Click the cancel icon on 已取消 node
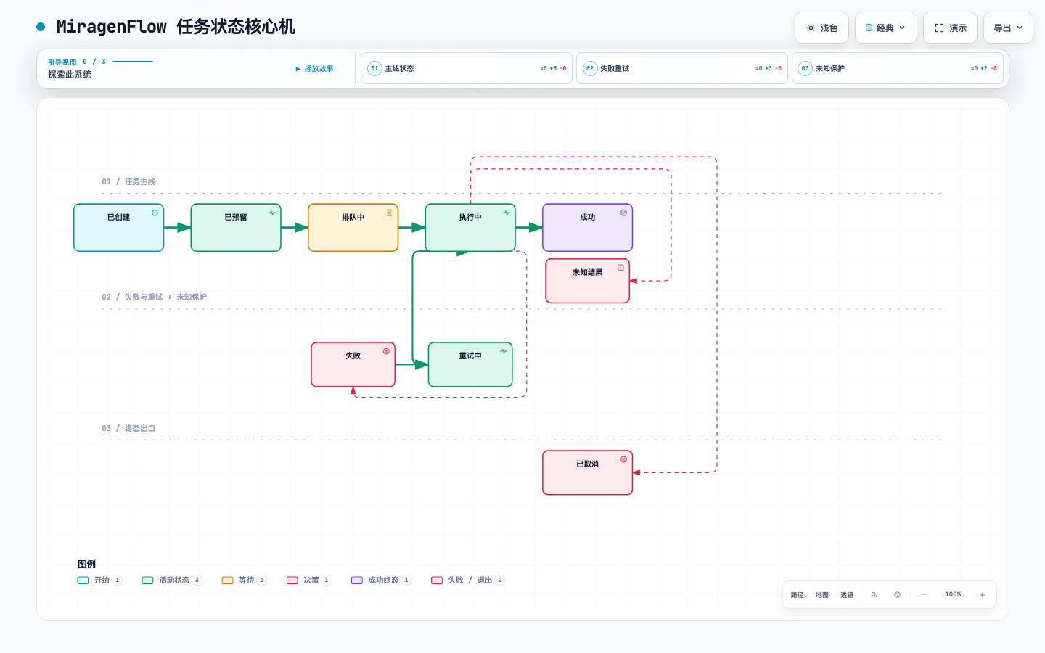1045x653 pixels. click(x=623, y=459)
